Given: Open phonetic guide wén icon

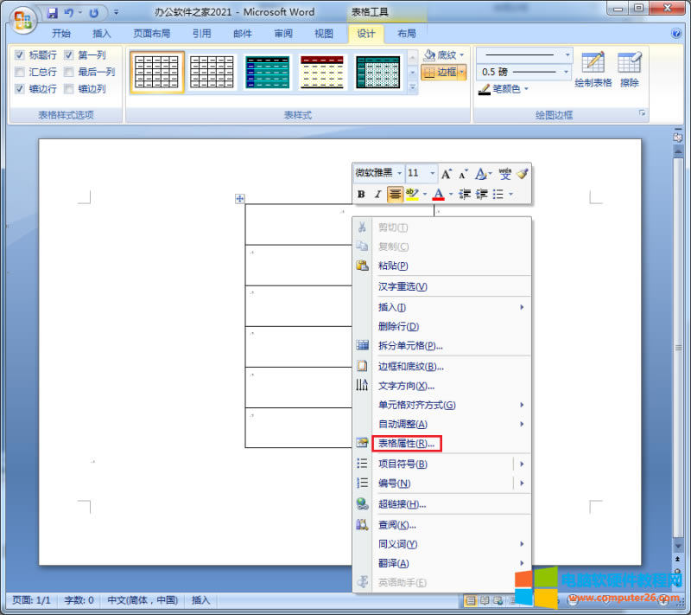Looking at the screenshot, I should click(x=505, y=173).
